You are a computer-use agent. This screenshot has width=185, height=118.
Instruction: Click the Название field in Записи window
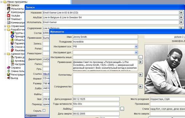coord(111,13)
